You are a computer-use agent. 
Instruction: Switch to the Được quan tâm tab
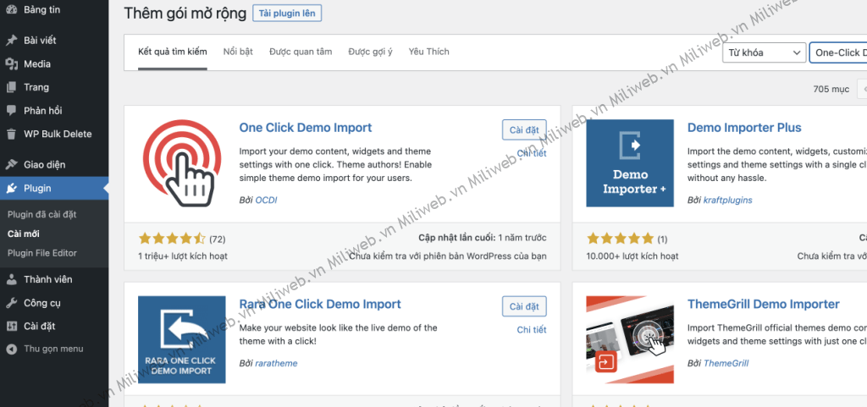(x=301, y=52)
